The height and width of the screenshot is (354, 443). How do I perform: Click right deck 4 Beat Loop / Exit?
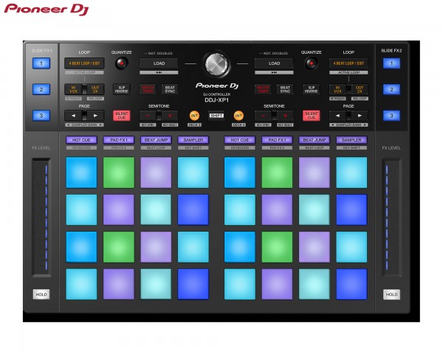coord(348,63)
